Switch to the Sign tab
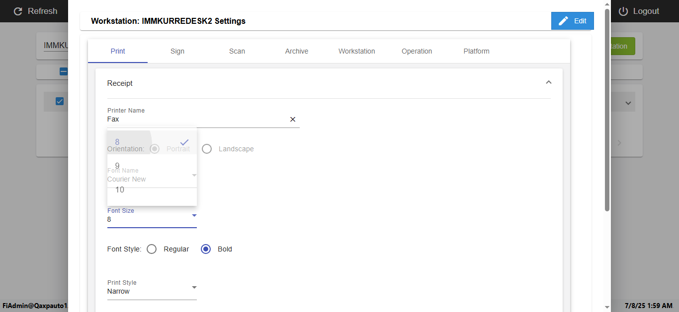The height and width of the screenshot is (312, 679). point(177,51)
